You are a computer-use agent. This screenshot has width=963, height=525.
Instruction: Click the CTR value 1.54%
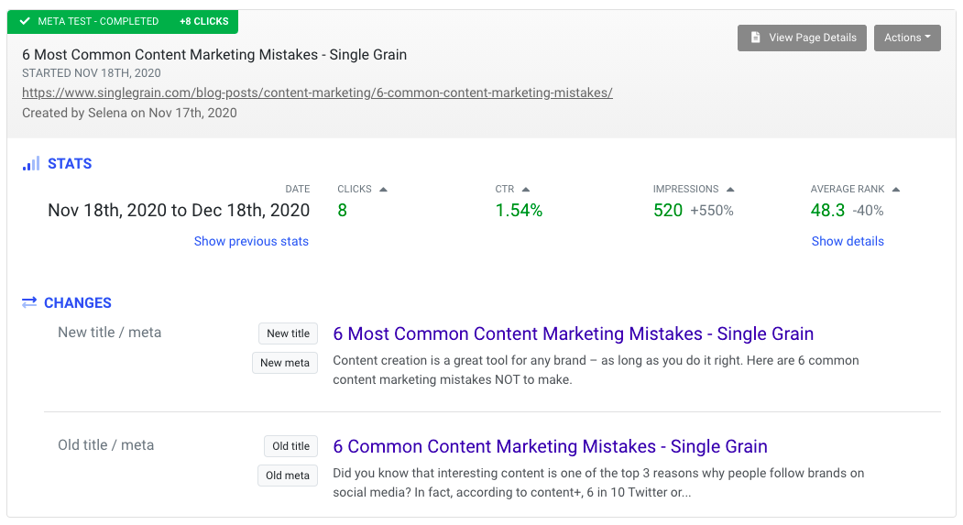coord(519,211)
